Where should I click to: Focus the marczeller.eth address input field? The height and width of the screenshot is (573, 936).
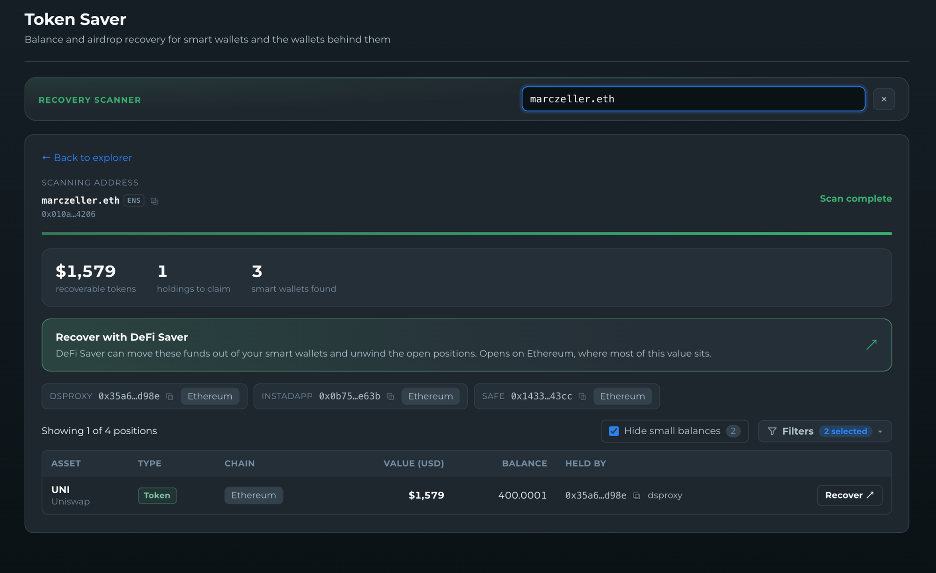(x=693, y=99)
